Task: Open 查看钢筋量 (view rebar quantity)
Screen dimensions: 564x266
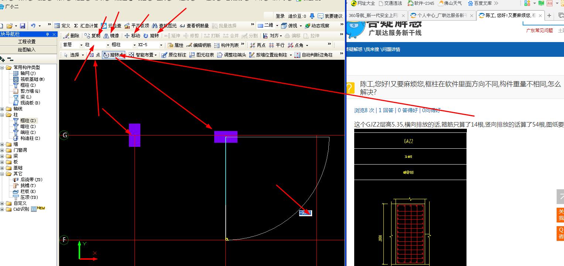Action: pyautogui.click(x=194, y=26)
